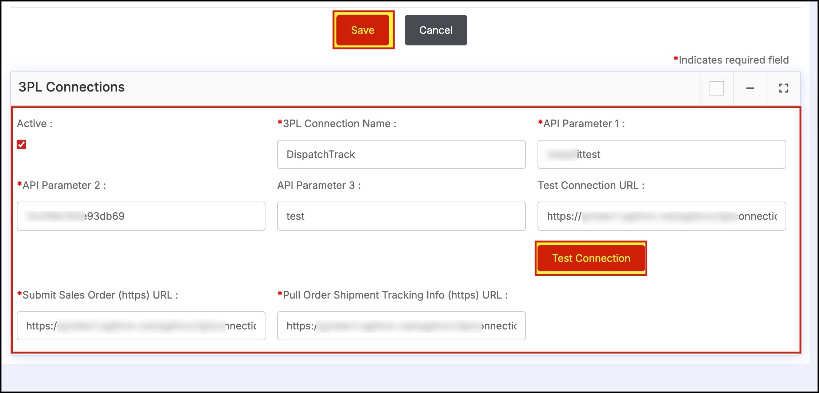
Task: Click the Active field label
Action: [35, 124]
